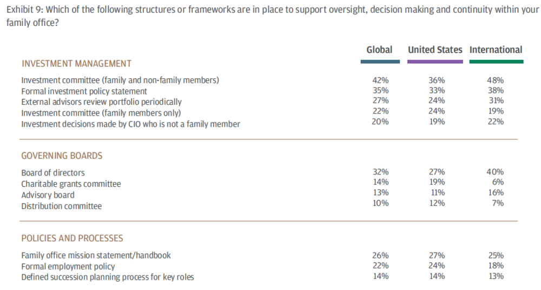Viewport: 541px width, 290px height.
Task: Click the External advisors review portfolio periodically label
Action: [x=101, y=102]
